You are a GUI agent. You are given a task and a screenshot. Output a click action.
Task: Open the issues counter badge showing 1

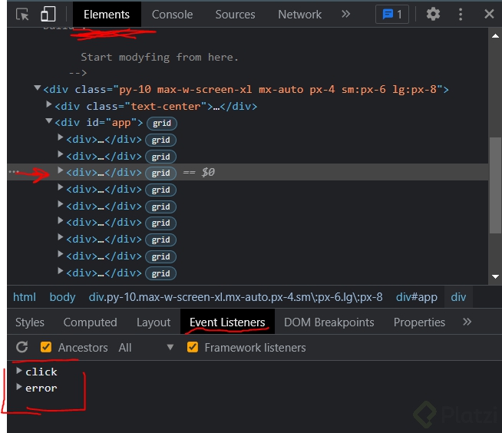tap(392, 15)
